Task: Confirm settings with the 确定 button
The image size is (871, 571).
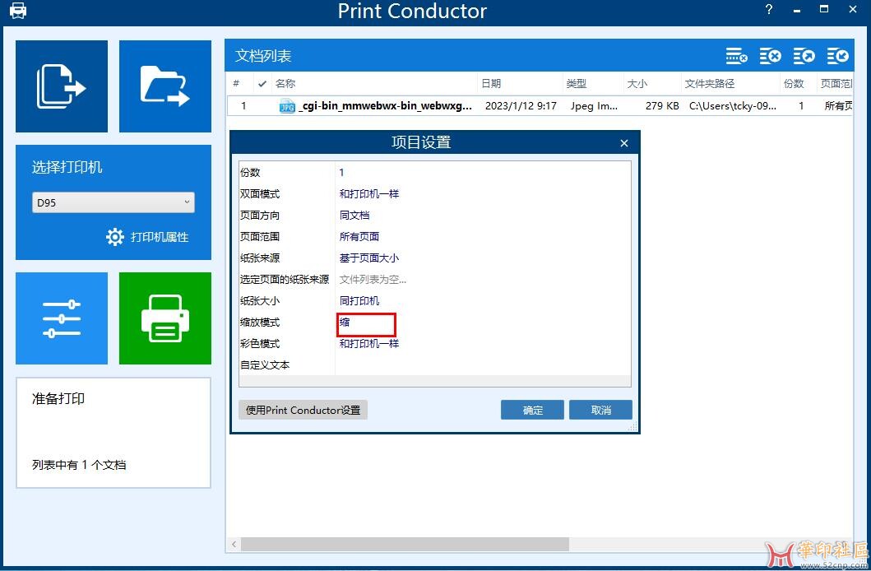Action: 532,410
